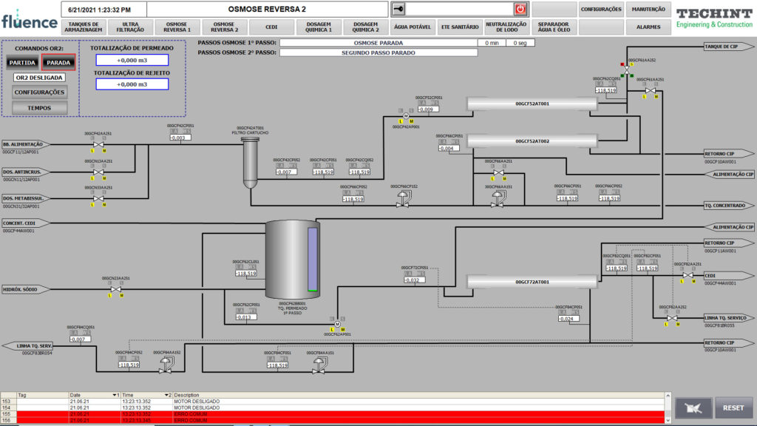This screenshot has width=757, height=426.
Task: Open the CEDI screen tab
Action: (271, 27)
